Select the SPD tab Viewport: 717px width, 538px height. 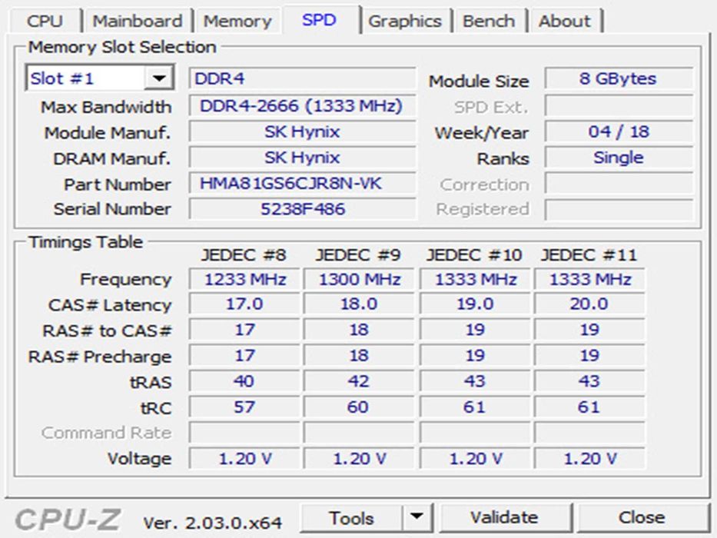pos(319,20)
